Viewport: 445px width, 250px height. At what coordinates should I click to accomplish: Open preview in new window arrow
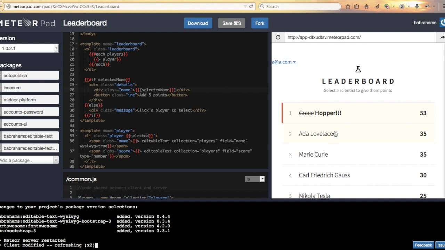(x=442, y=37)
